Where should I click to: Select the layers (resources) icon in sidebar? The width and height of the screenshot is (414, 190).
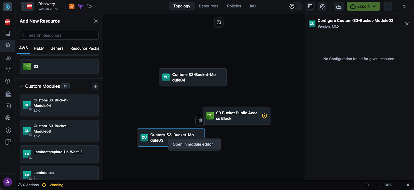tap(8, 45)
